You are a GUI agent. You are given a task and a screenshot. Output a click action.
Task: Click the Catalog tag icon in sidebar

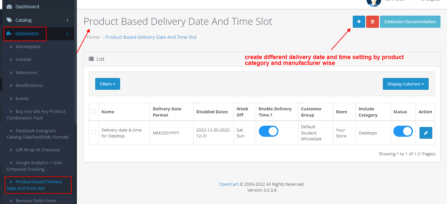9,20
